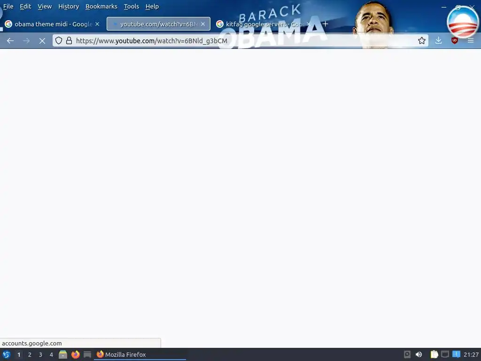Restore down the Firefox window
Screen dimensions: 481x361
tap(458, 8)
